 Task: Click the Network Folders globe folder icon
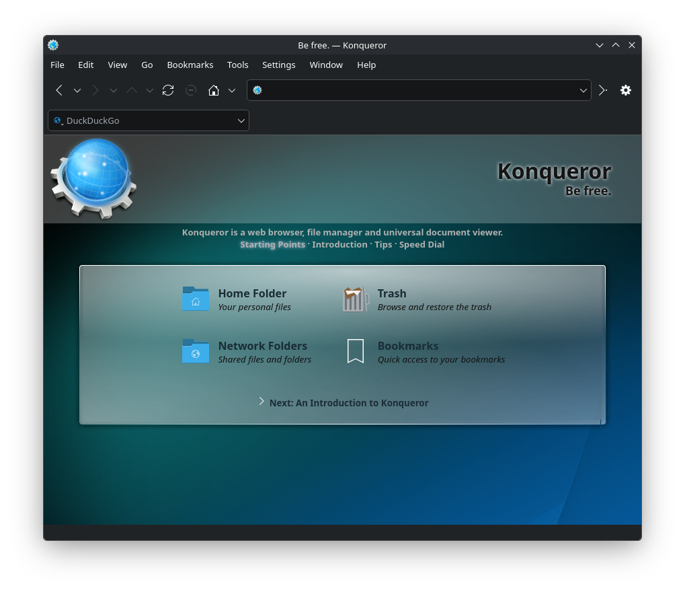point(195,351)
